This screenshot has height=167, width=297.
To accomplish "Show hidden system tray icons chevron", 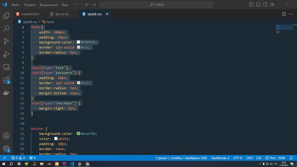I will 260,164.
